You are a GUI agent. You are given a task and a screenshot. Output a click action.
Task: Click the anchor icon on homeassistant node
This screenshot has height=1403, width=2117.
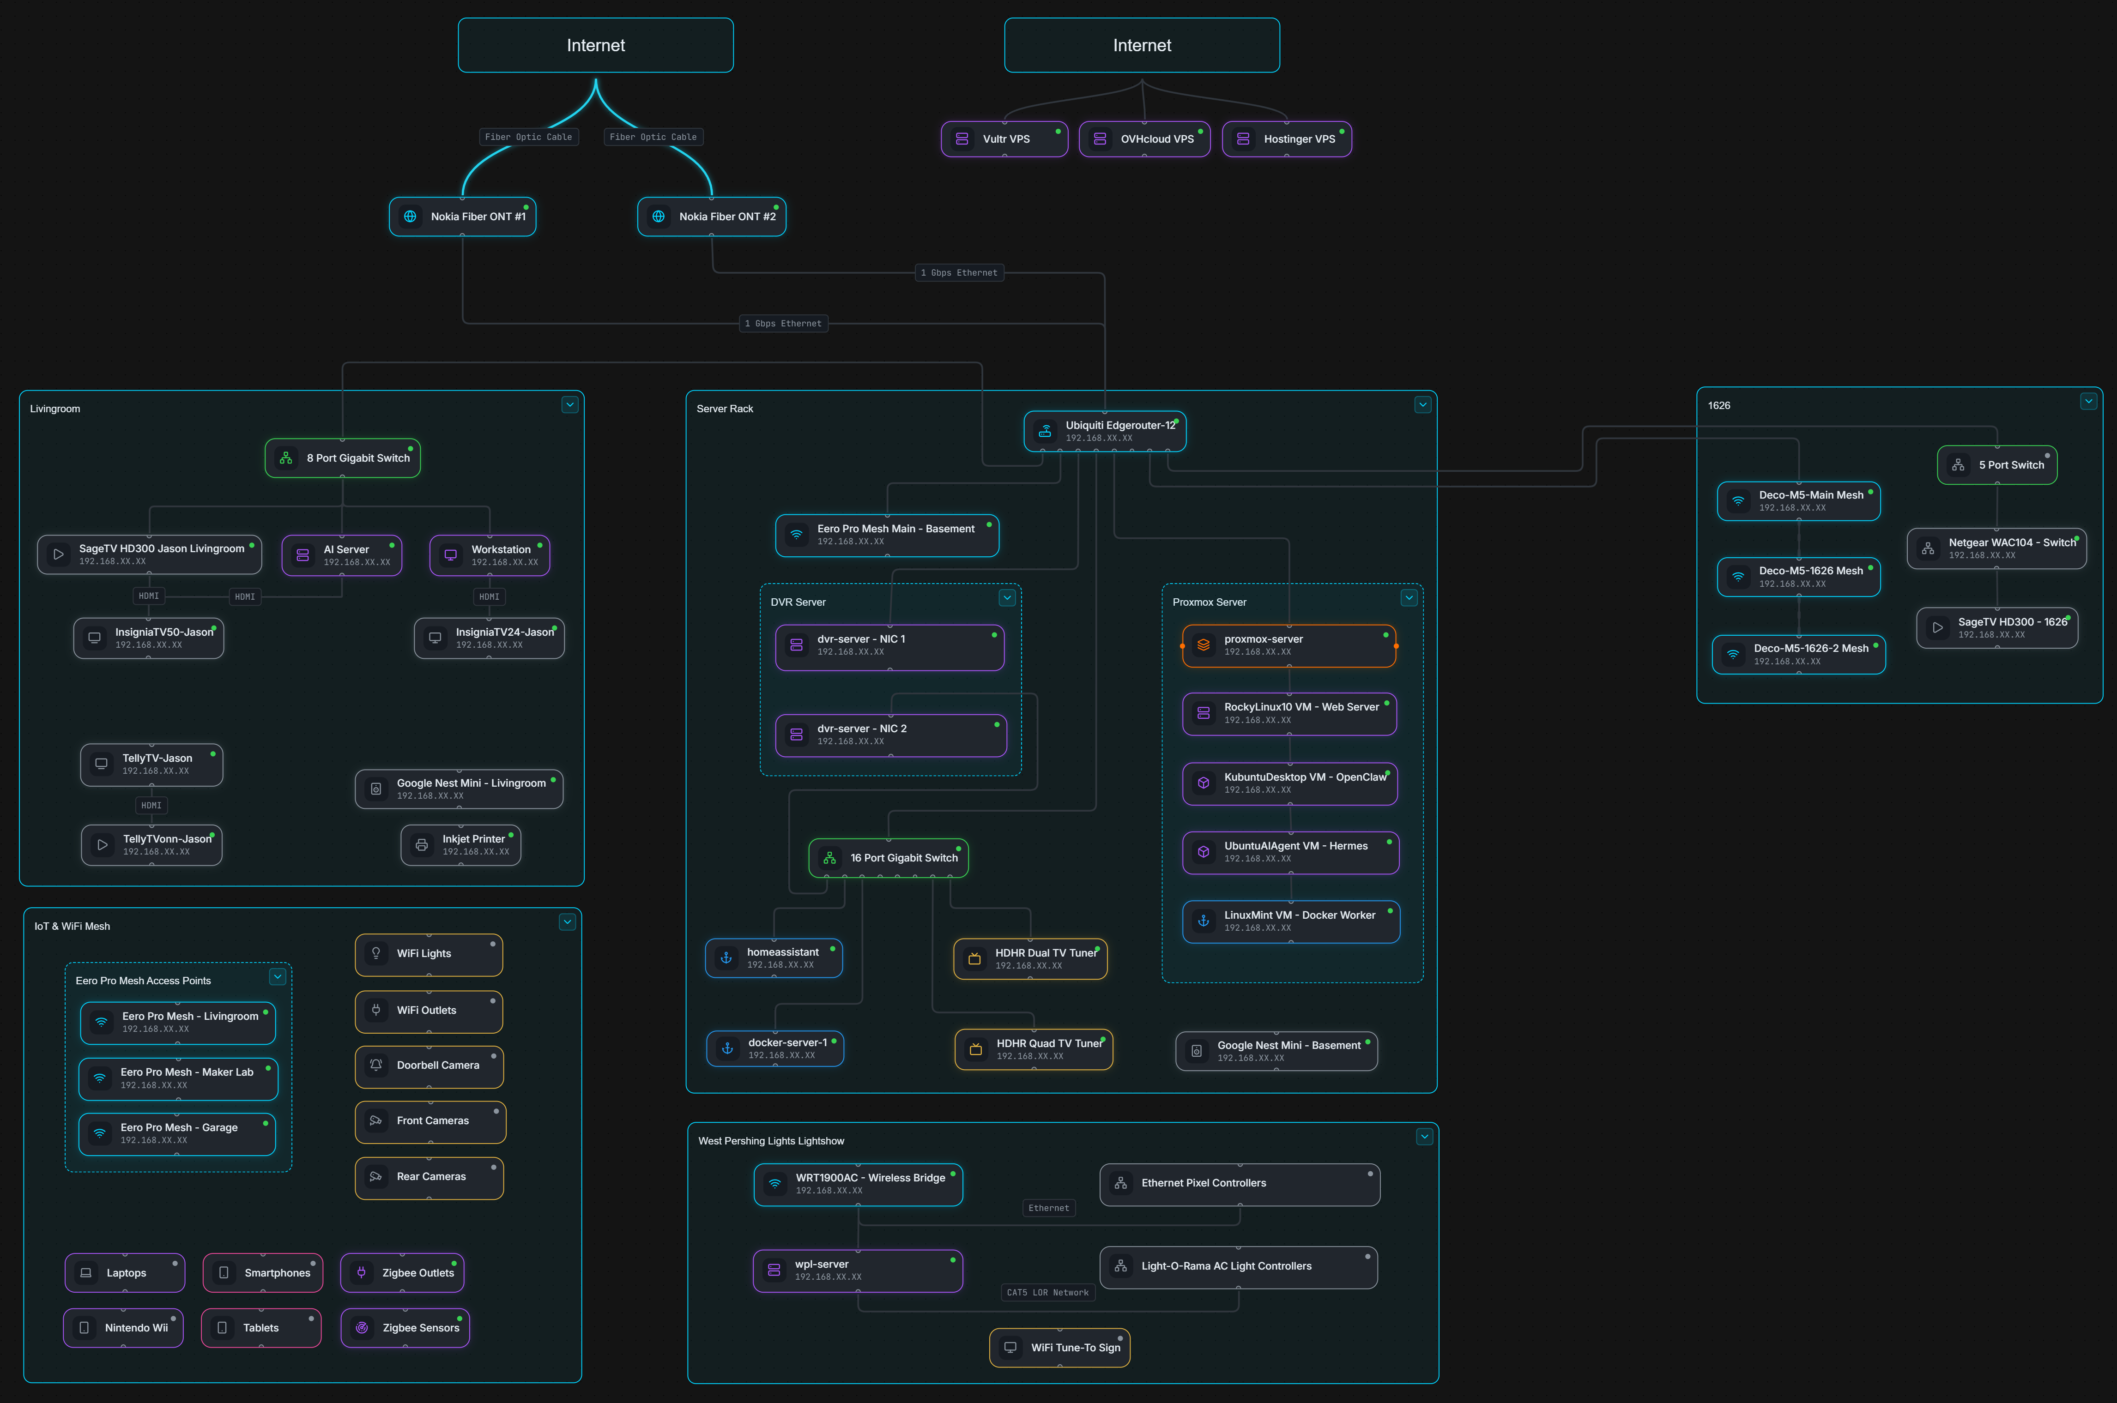(727, 958)
